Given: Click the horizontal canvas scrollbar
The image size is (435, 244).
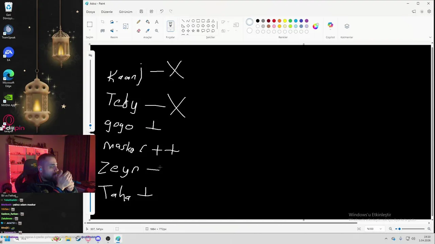Looking at the screenshot, I should pos(223,223).
